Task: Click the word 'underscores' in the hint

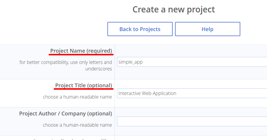Action: click(x=98, y=69)
